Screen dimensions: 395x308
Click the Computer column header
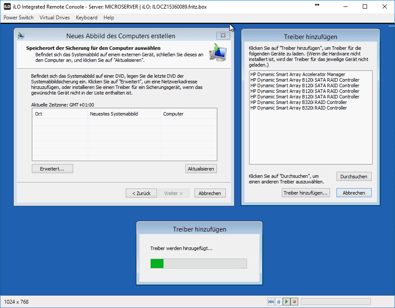point(188,114)
